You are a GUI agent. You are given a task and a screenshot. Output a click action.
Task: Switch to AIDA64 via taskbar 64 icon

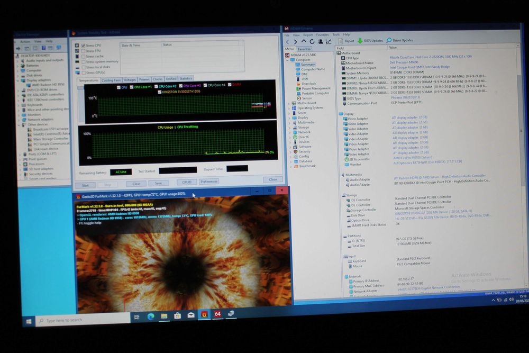click(217, 314)
